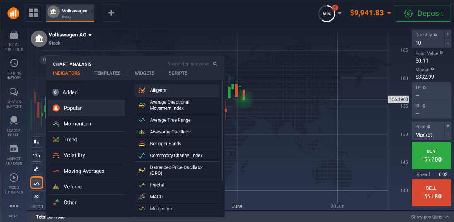Open the 12h candle interval selector
This screenshot has width=454, height=222.
click(36, 156)
